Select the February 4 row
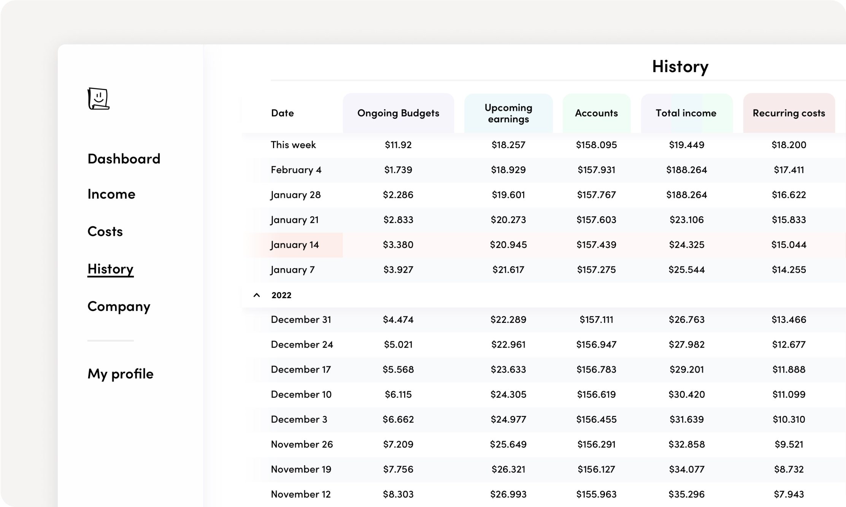This screenshot has width=846, height=507. tap(544, 170)
